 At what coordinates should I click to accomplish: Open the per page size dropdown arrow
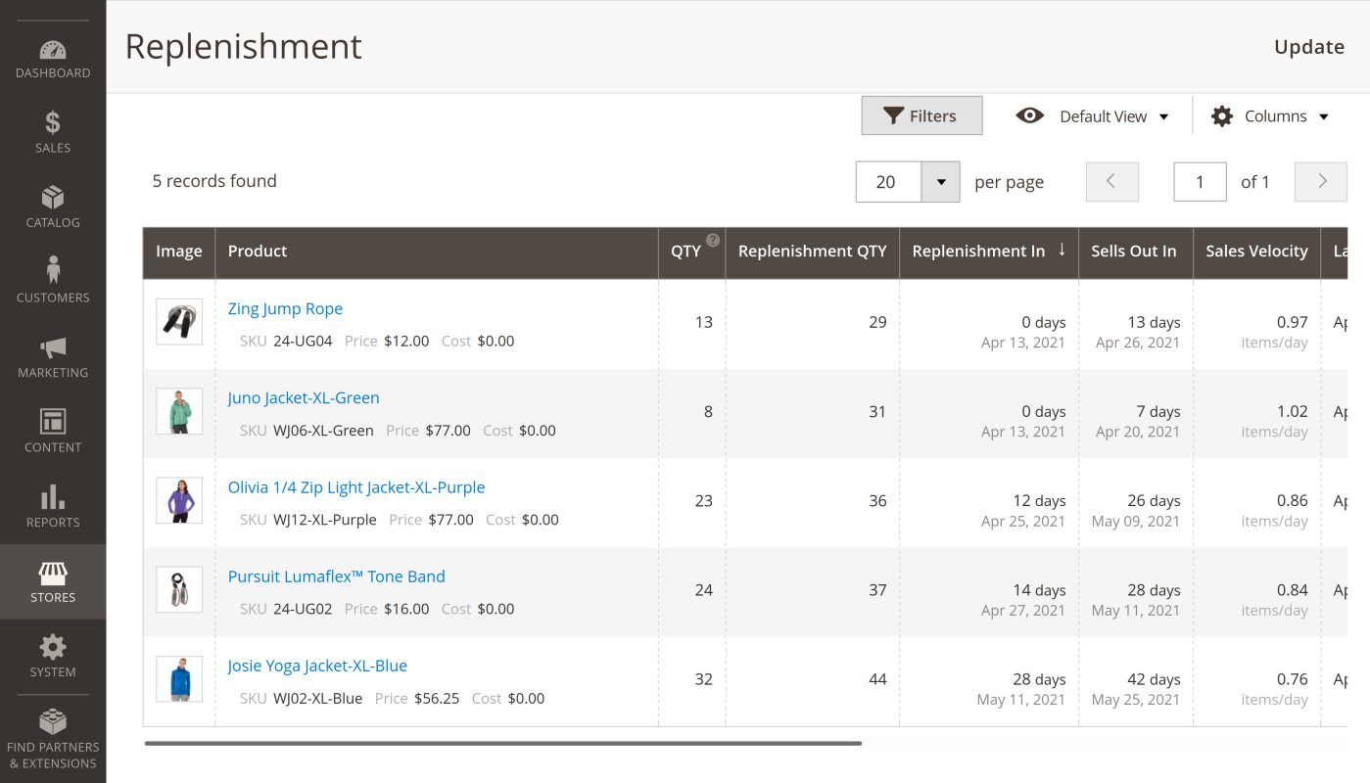pyautogui.click(x=940, y=182)
